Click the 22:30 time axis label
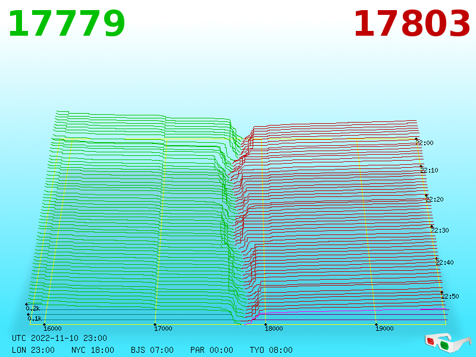 440,230
